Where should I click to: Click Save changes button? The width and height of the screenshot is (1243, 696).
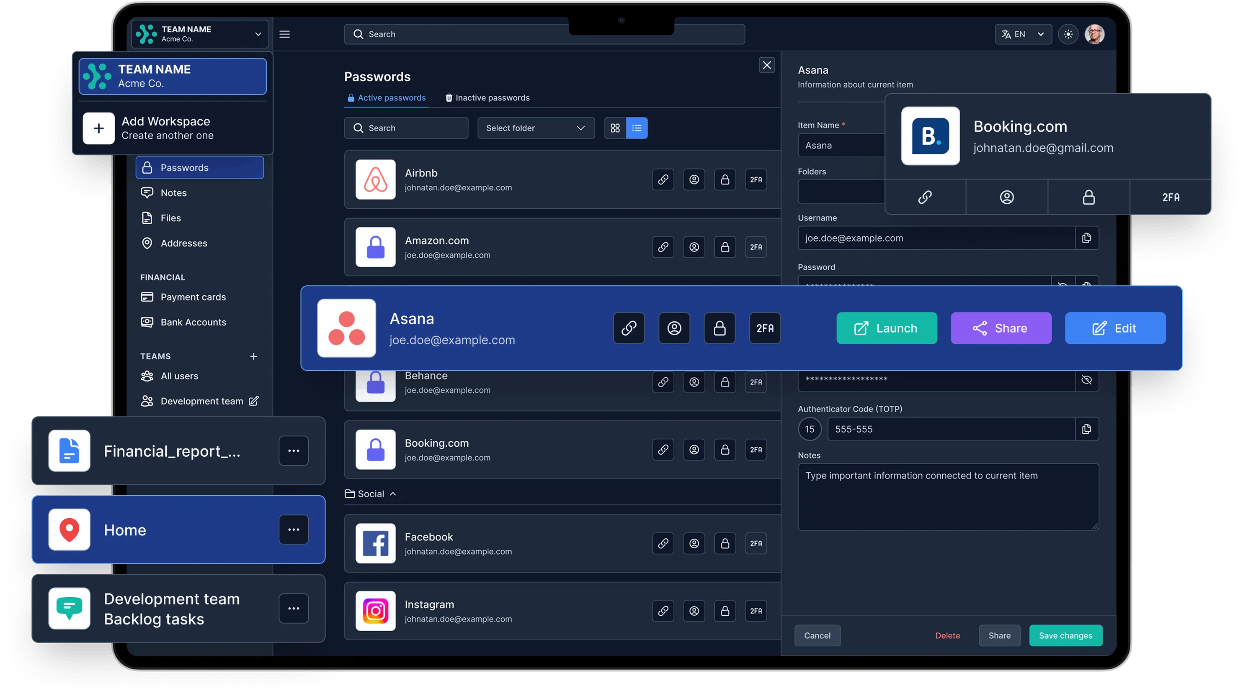(1065, 635)
